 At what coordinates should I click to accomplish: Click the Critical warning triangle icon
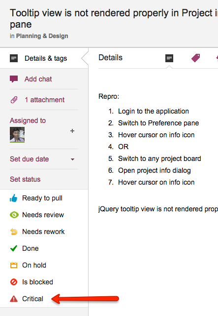pyautogui.click(x=14, y=299)
